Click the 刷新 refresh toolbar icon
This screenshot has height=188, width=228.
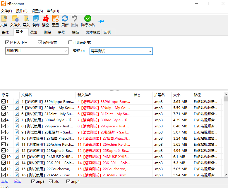[x=65, y=19]
